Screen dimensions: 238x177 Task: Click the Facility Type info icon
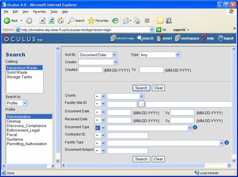[x=227, y=142]
